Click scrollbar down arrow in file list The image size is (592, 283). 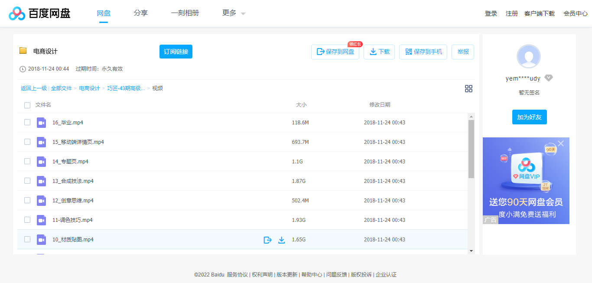(x=471, y=250)
